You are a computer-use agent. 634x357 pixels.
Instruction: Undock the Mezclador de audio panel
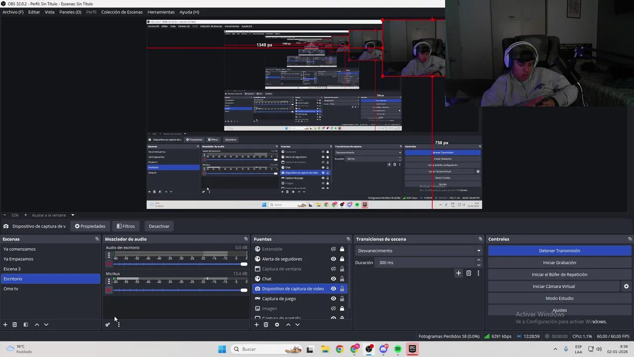pyautogui.click(x=246, y=239)
